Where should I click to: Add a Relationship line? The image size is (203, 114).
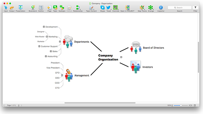(x=77, y=8)
